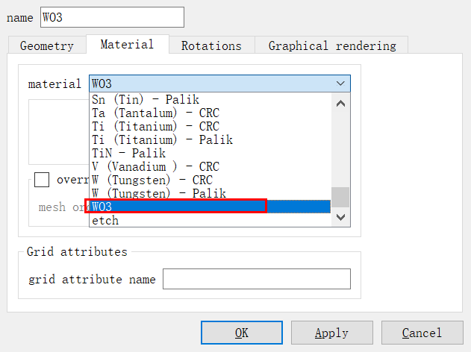
Task: Select highlighted WO3 list item
Action: coord(210,207)
